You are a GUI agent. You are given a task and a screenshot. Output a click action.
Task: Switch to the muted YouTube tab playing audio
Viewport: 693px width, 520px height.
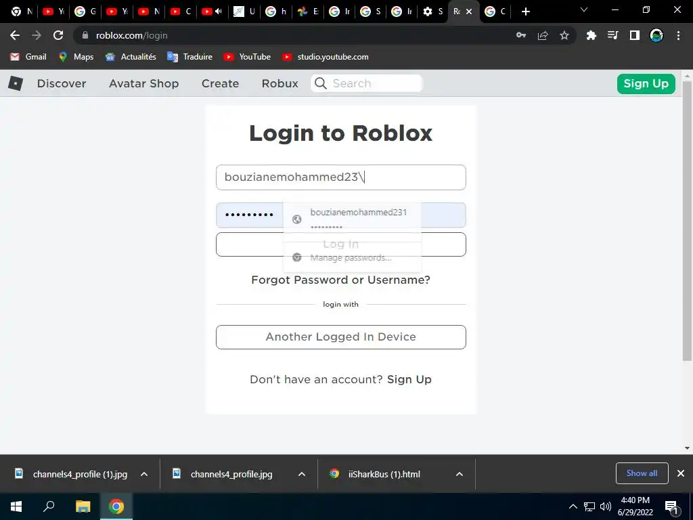[x=212, y=12]
